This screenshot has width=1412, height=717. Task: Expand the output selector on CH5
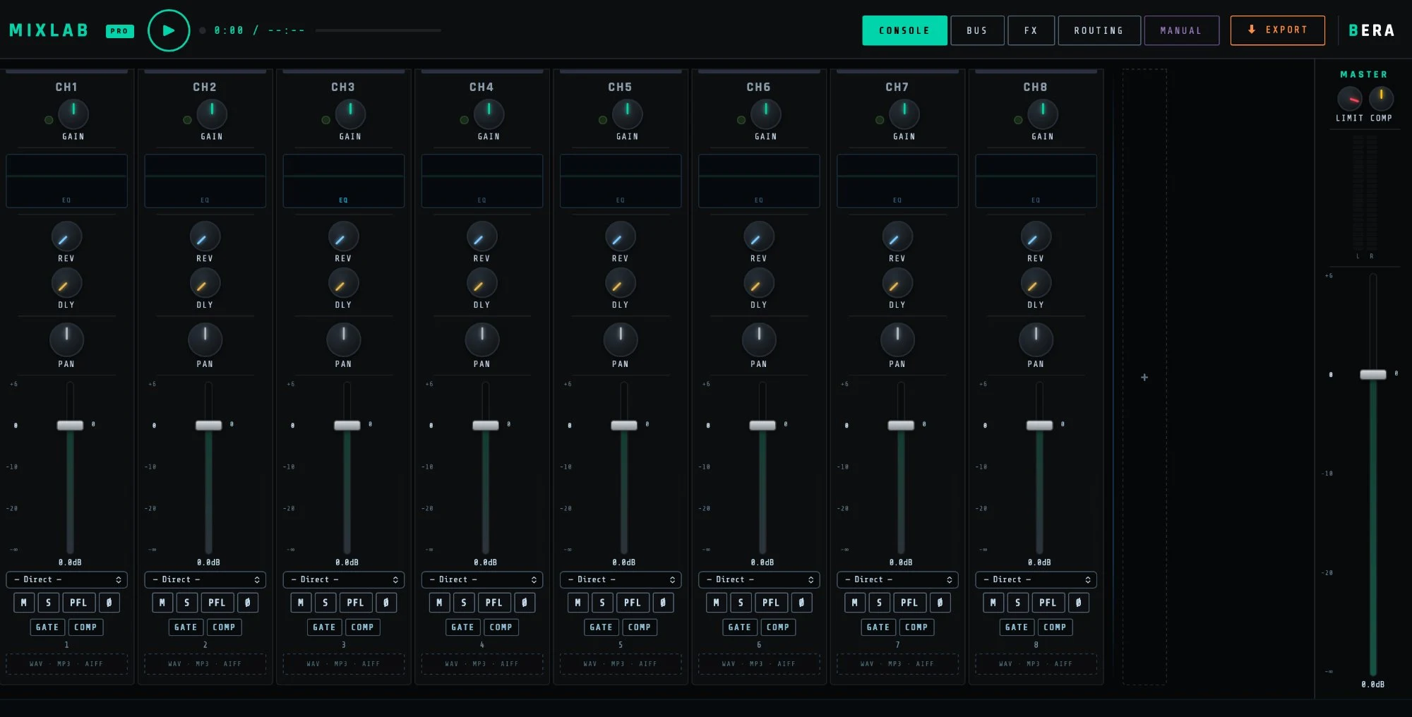click(x=621, y=579)
